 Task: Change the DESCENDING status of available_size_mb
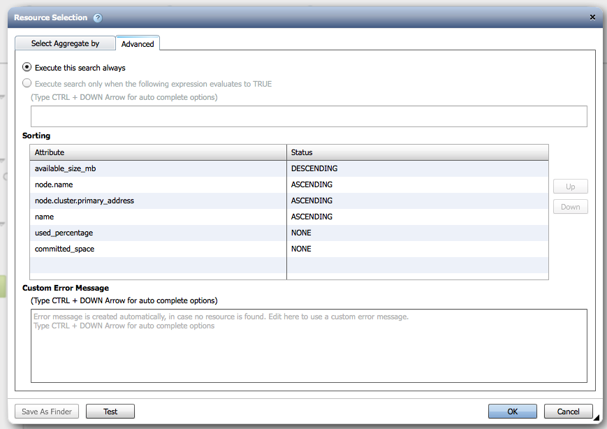418,168
